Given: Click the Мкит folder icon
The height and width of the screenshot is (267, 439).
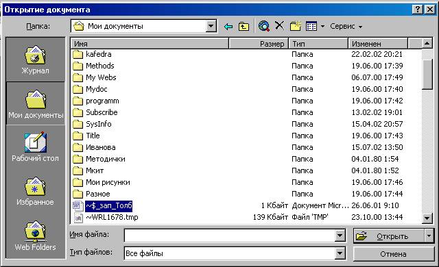Looking at the screenshot, I should [78, 170].
